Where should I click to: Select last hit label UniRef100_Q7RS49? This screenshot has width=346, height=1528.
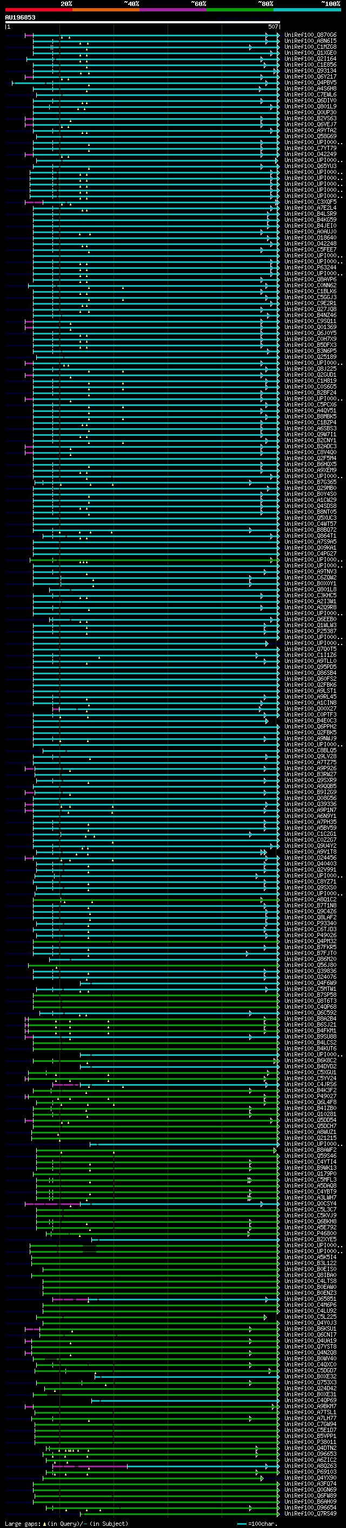click(310, 1514)
